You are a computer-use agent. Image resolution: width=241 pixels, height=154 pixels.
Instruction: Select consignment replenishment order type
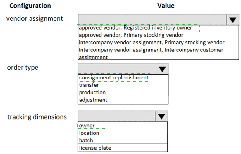114,78
